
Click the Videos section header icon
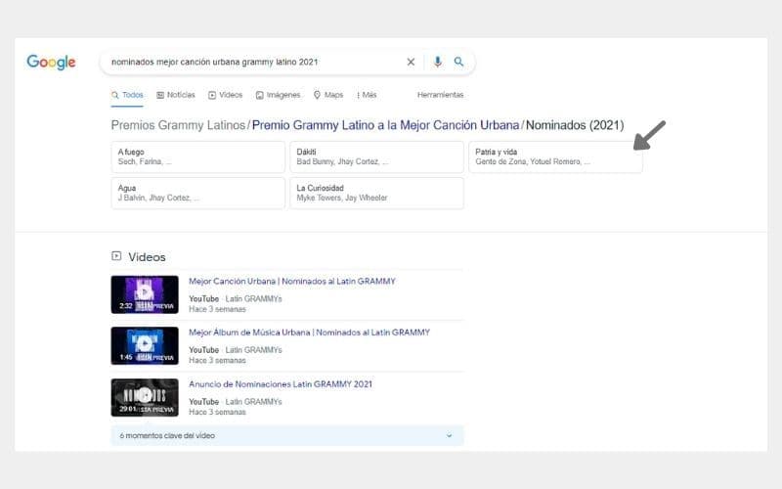click(x=116, y=256)
